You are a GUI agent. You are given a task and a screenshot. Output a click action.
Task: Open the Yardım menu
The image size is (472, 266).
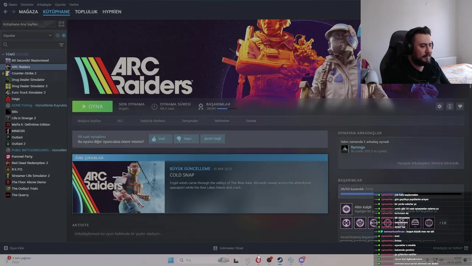pos(74,4)
